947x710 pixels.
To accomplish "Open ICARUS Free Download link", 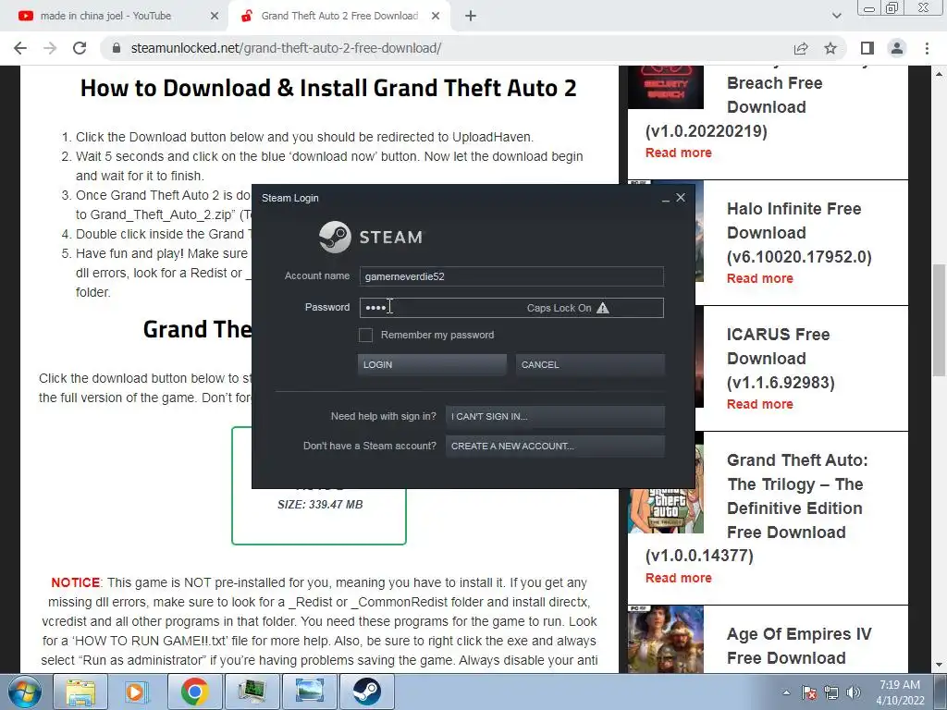I will (x=781, y=358).
